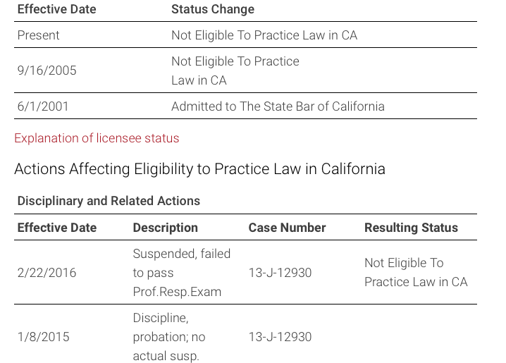
Task: Click case number in the 1/8/2015 row
Action: coord(280,337)
